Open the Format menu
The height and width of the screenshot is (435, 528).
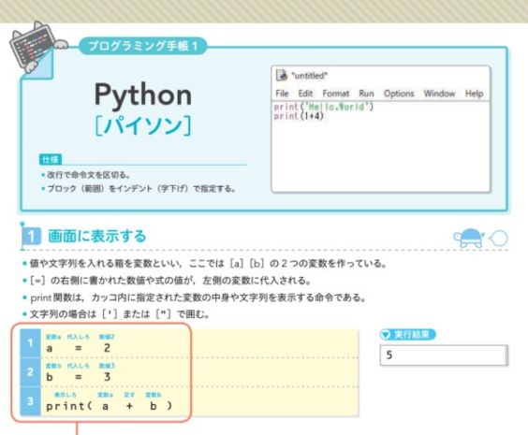pyautogui.click(x=336, y=94)
